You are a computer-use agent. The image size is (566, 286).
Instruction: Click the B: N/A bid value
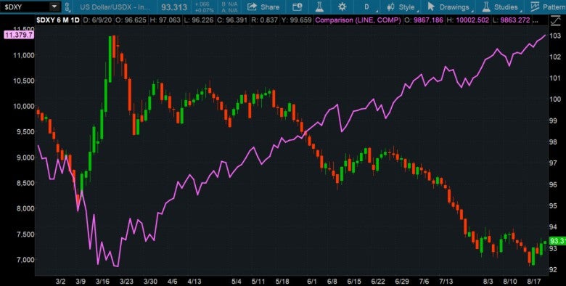click(229, 4)
